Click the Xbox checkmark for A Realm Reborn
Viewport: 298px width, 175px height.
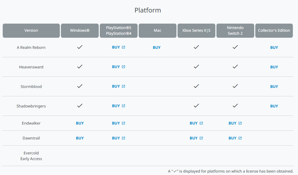pyautogui.click(x=196, y=47)
